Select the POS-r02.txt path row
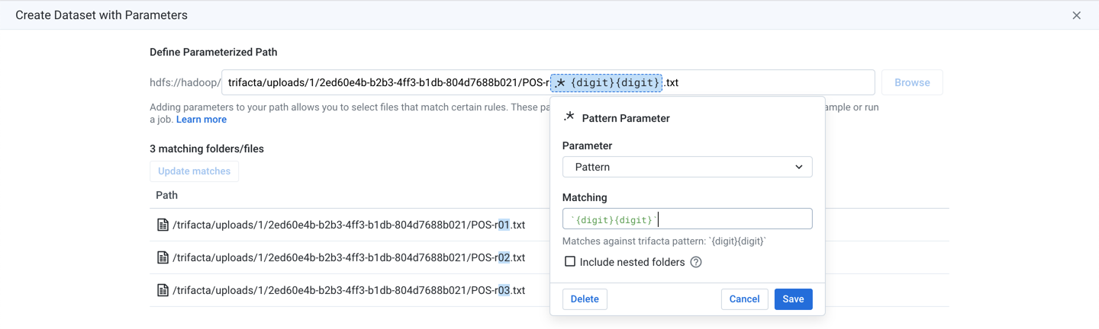Screen dimensions: 1099x329 coord(348,257)
